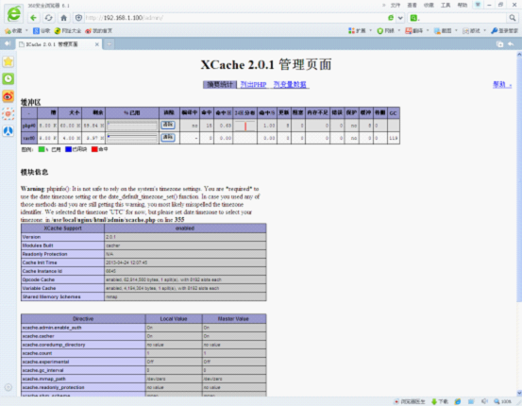Screen dimensions: 522x406
Task: Expand the dropdown arrow next to 截图
Action: (456, 30)
